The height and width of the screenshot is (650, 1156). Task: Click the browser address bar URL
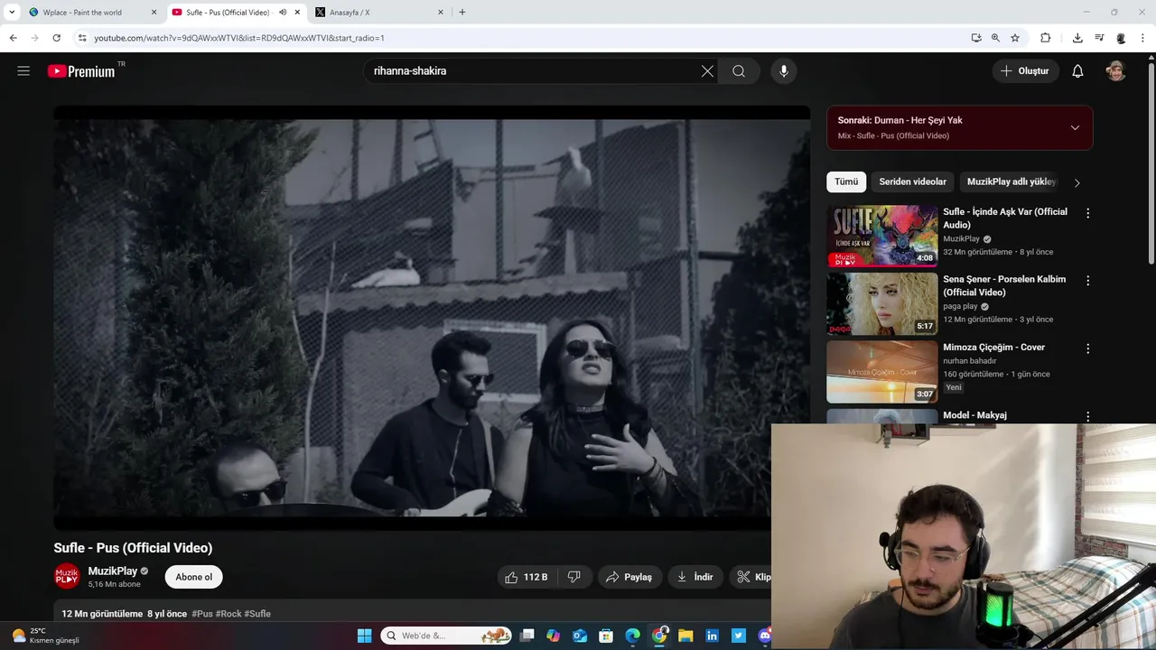click(239, 38)
